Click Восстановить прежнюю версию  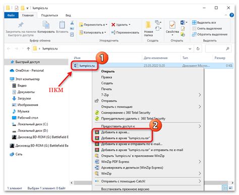pyautogui.click(x=125, y=189)
